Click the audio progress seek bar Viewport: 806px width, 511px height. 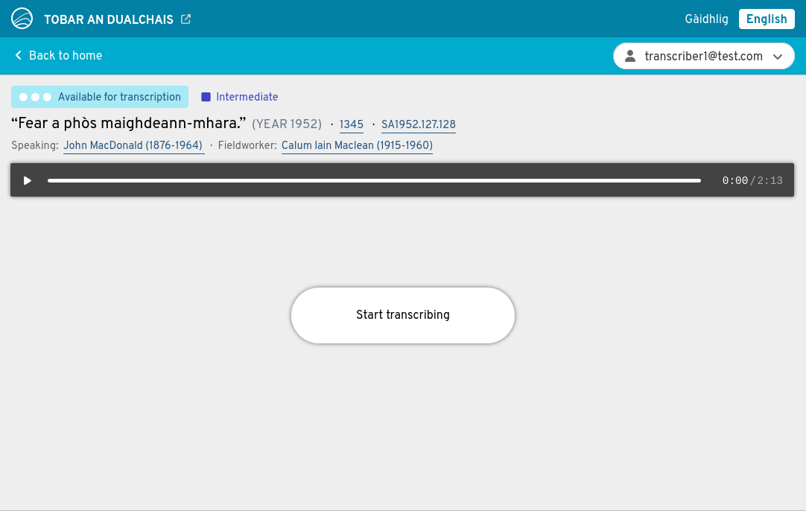tap(374, 180)
